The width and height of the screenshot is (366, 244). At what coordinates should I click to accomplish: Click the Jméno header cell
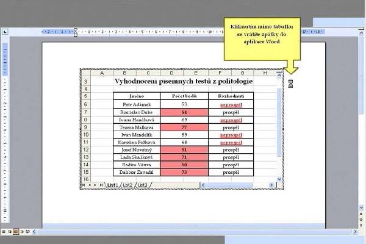click(x=137, y=96)
